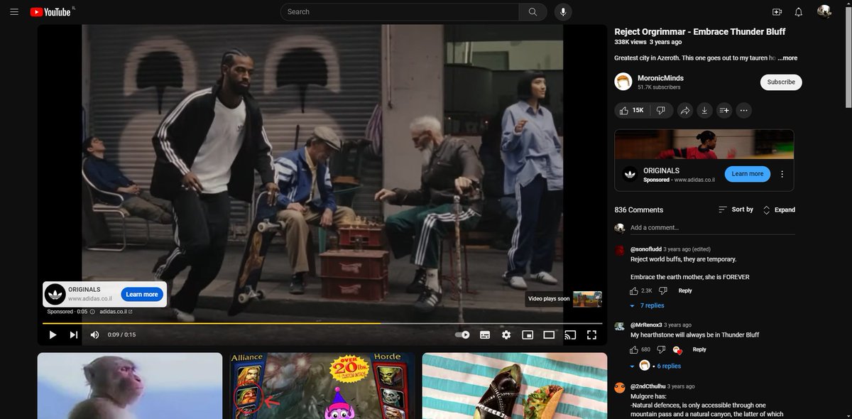Open the Alliance Horde video thumbnail
The width and height of the screenshot is (852, 419).
[x=322, y=386]
